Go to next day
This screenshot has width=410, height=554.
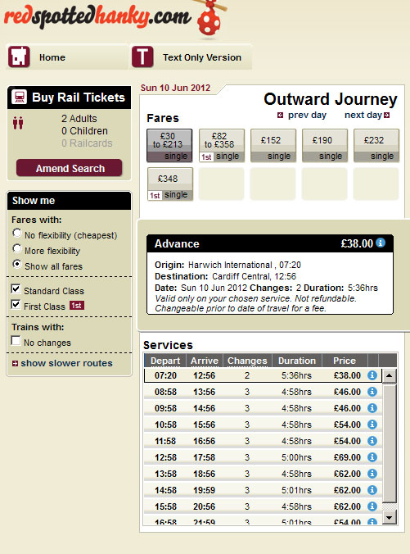coord(367,116)
